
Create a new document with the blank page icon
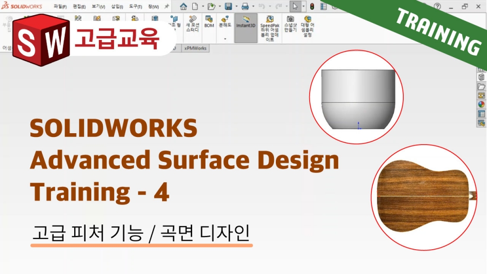[x=195, y=6]
